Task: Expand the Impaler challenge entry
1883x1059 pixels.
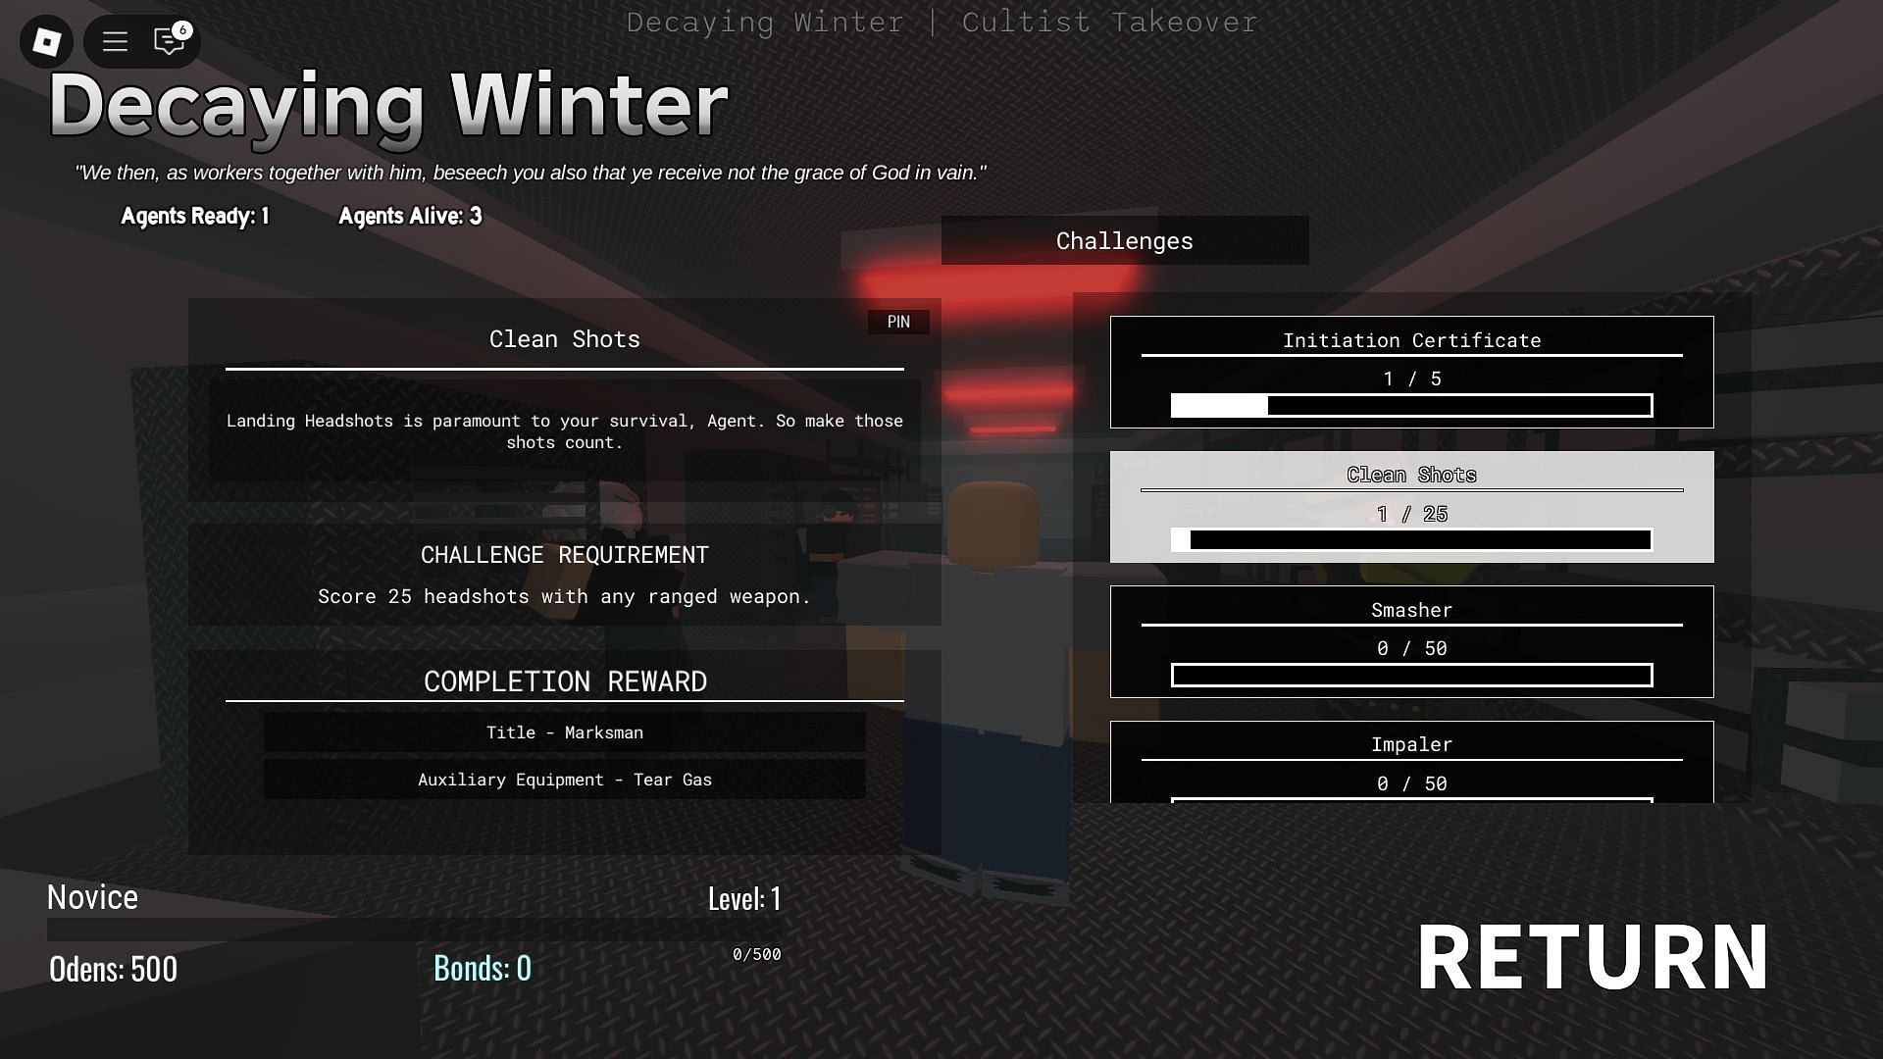Action: coord(1411,763)
